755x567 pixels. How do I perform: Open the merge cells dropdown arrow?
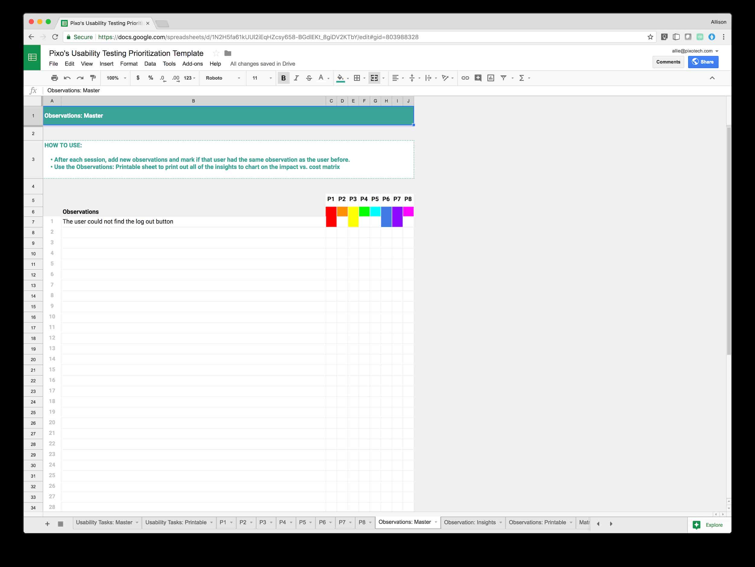click(x=383, y=78)
